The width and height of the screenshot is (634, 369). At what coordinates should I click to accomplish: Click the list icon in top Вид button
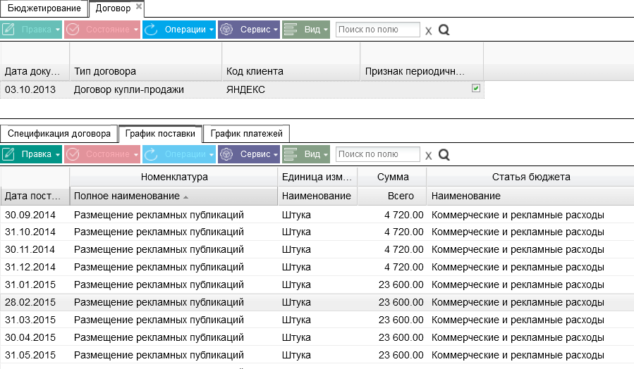291,30
